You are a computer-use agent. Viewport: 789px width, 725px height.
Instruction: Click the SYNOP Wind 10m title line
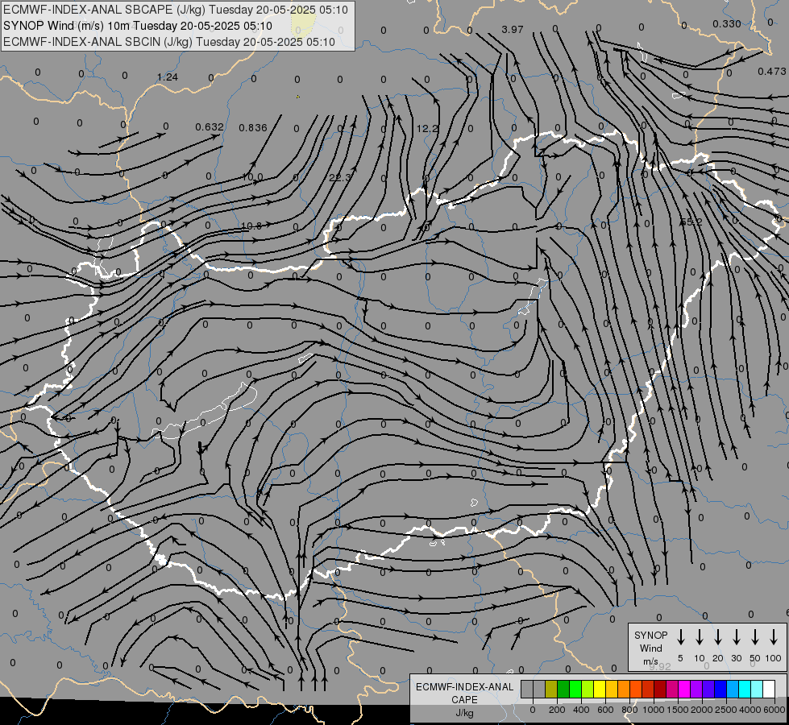[x=137, y=26]
